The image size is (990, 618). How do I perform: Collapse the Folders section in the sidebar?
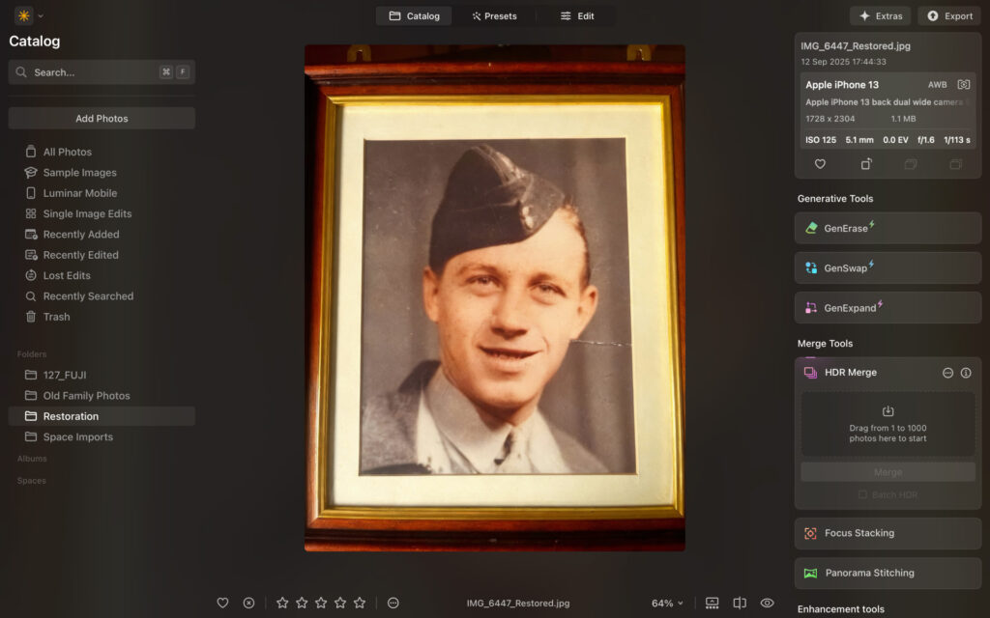[x=31, y=353]
